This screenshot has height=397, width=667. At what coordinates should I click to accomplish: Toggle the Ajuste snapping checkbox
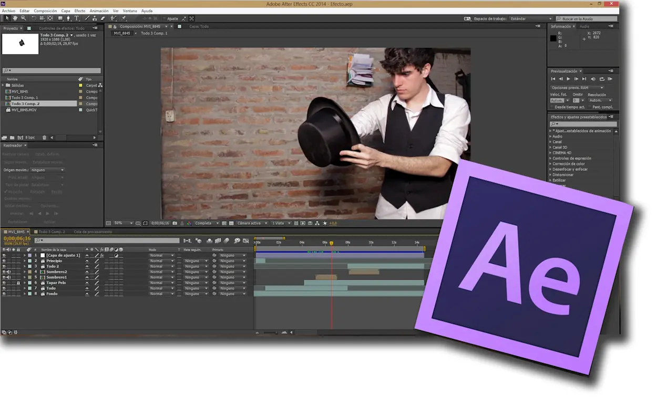[163, 19]
